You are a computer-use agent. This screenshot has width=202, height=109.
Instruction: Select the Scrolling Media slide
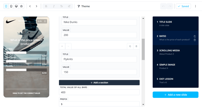tap(176, 52)
